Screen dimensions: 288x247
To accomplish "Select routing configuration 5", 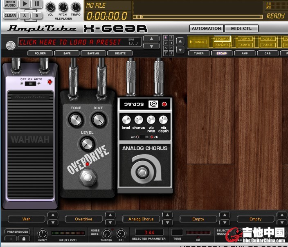I will point(166,48).
